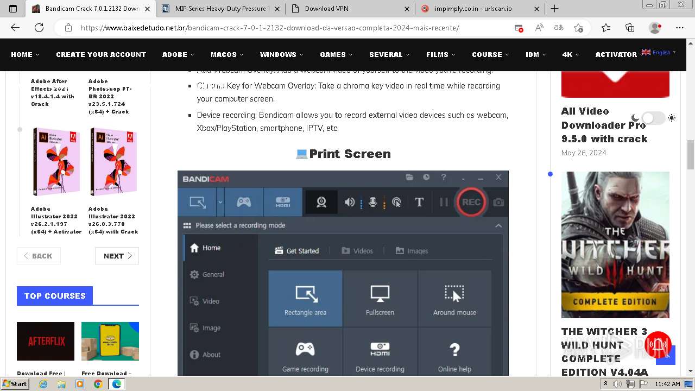
Task: Launch Google Chrome from the taskbar
Action: coord(98,384)
